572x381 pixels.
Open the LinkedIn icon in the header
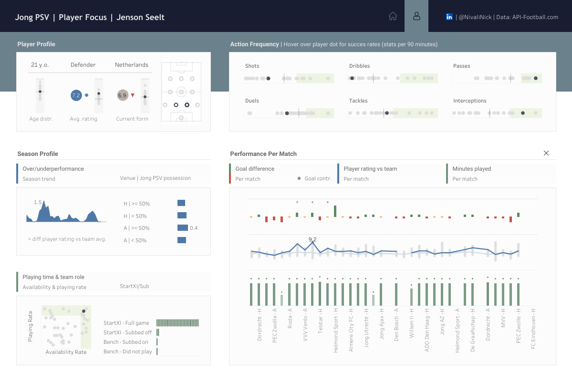449,17
